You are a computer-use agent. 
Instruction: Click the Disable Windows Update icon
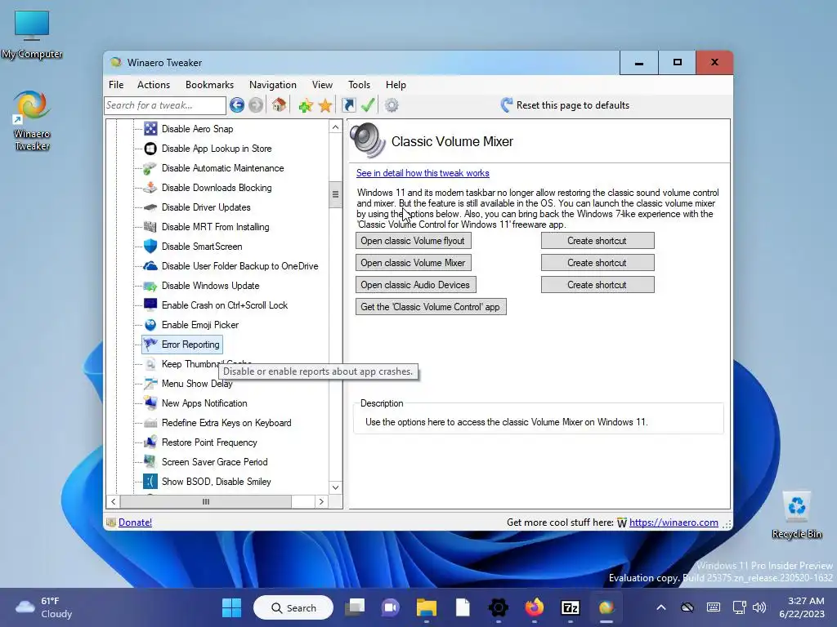[x=150, y=286]
